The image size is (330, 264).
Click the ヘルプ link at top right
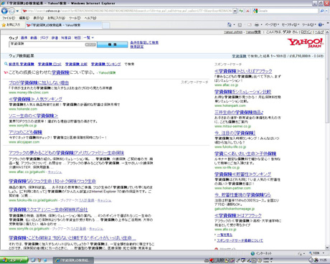(319, 32)
